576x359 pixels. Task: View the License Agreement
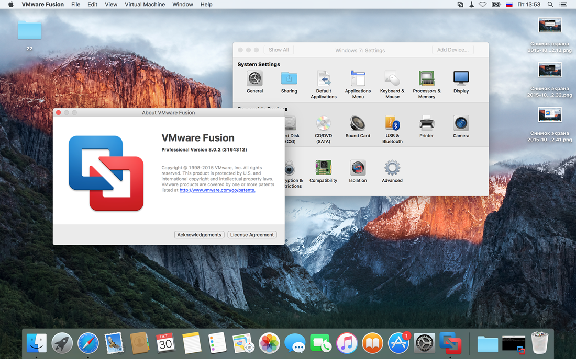coord(252,235)
